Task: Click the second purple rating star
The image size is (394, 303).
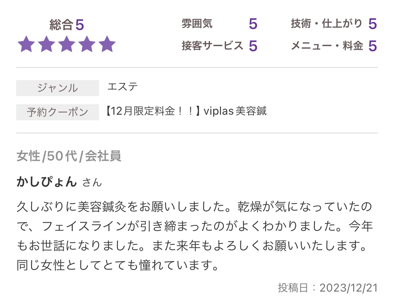Action: pos(46,45)
